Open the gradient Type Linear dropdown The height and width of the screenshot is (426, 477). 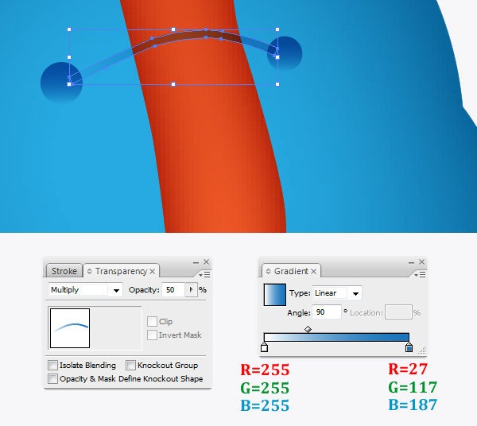(337, 293)
